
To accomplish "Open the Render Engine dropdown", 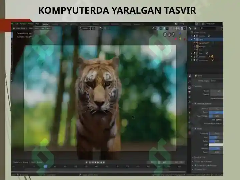I will (x=217, y=81).
